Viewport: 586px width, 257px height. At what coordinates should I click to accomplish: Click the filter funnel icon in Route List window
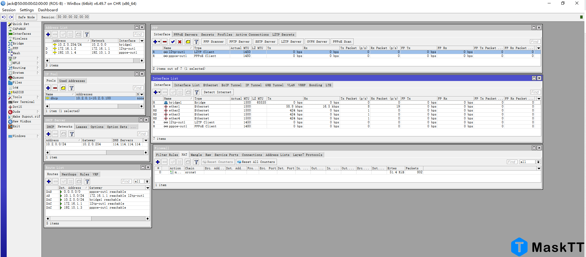pyautogui.click(x=87, y=181)
